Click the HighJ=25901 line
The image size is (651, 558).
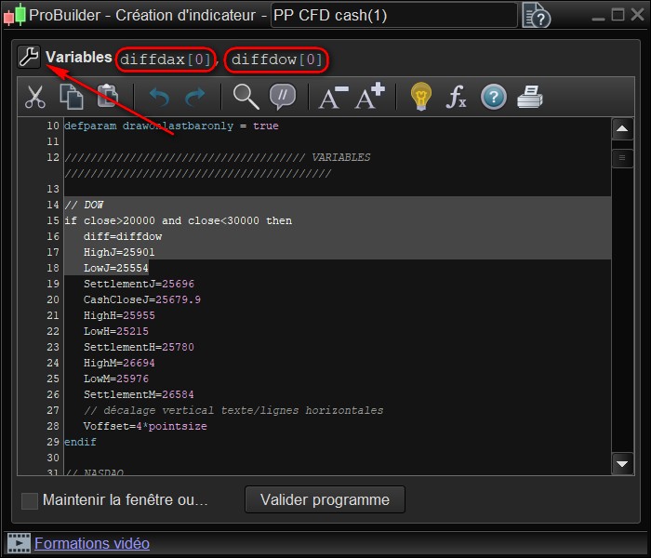(x=119, y=252)
